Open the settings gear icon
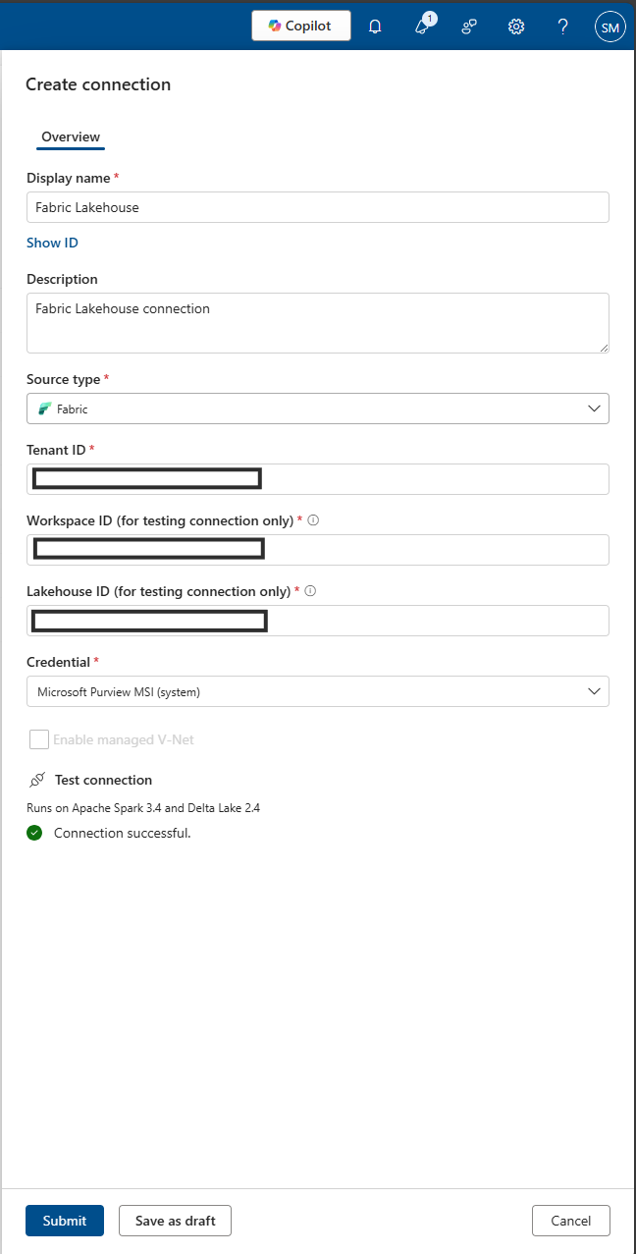 (x=516, y=27)
